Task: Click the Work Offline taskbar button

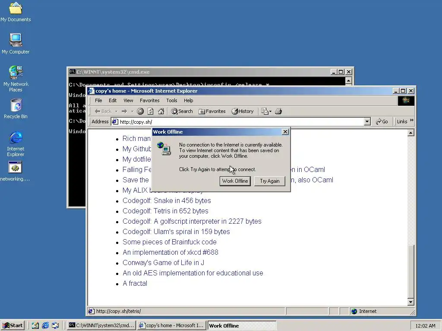Action: 242,325
